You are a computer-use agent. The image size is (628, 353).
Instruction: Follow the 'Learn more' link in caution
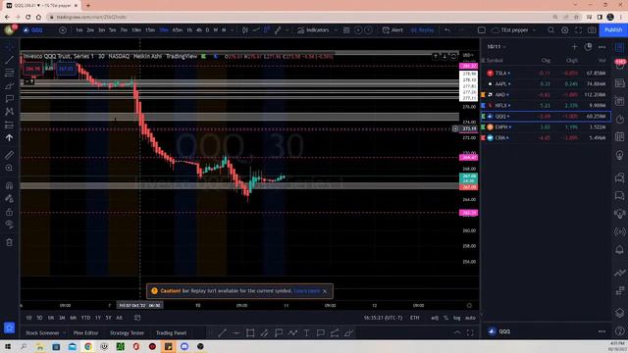tap(307, 291)
